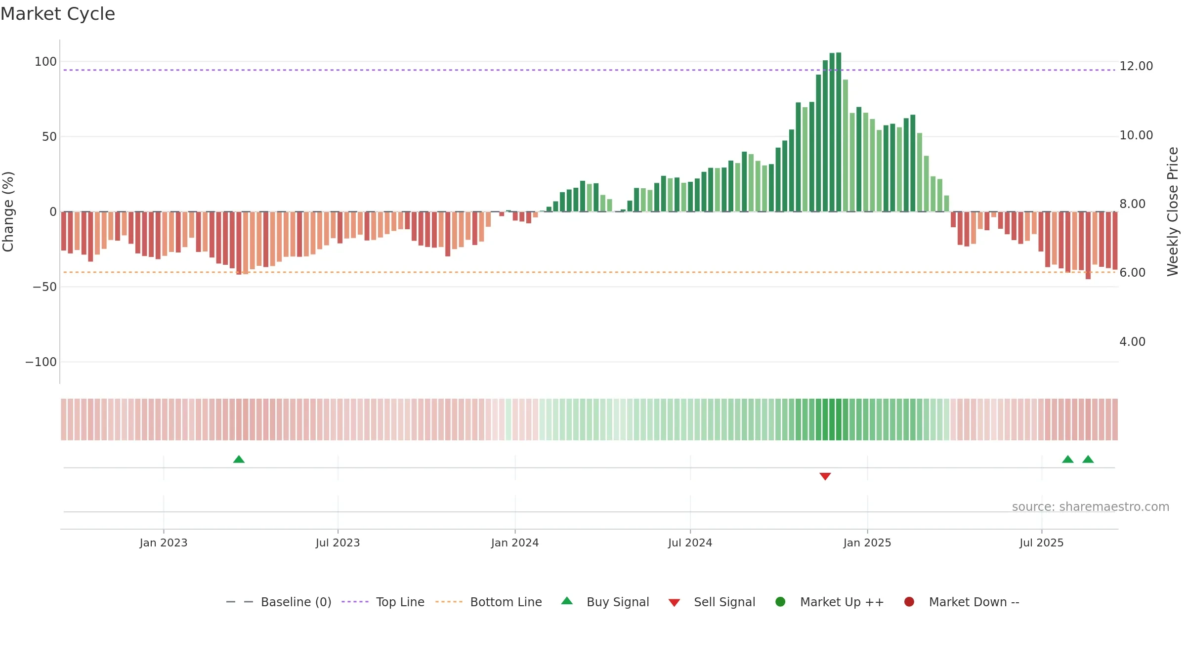1186x667 pixels.
Task: Click the −50 tick on the left axis
Action: coord(44,287)
